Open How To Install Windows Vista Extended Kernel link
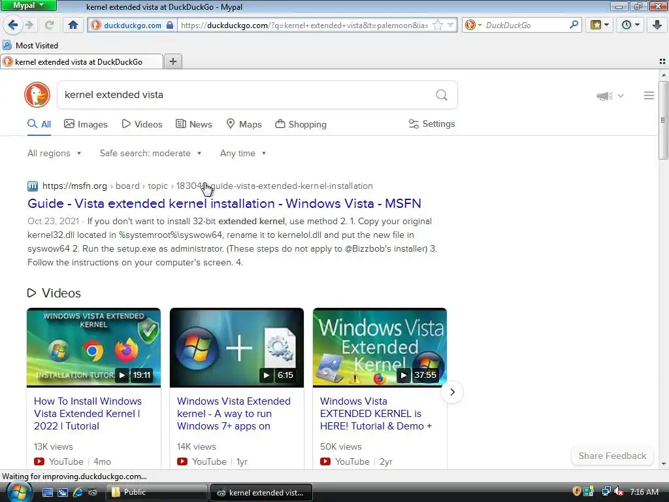This screenshot has width=669, height=502. point(88,414)
